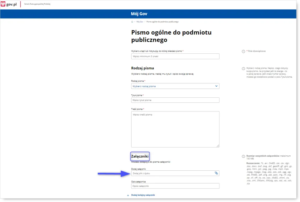This screenshot has width=300, height=202.
Task: Click Pismo ogólne do podmiotu publicznego breadcrumb
Action: 162,22
